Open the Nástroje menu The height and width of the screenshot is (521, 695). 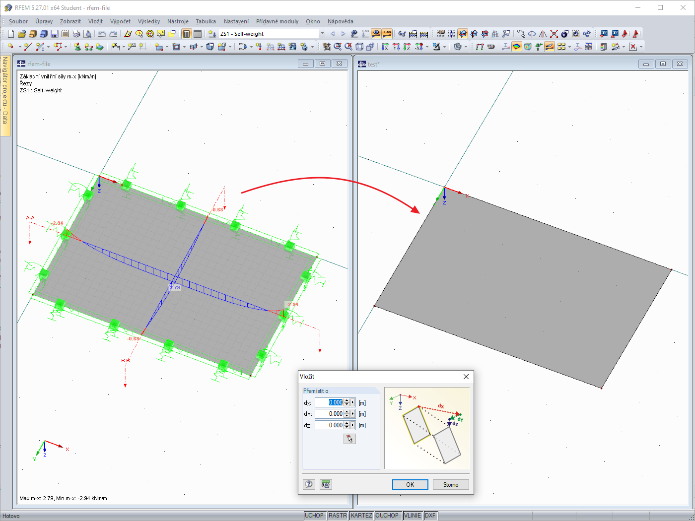pyautogui.click(x=178, y=21)
